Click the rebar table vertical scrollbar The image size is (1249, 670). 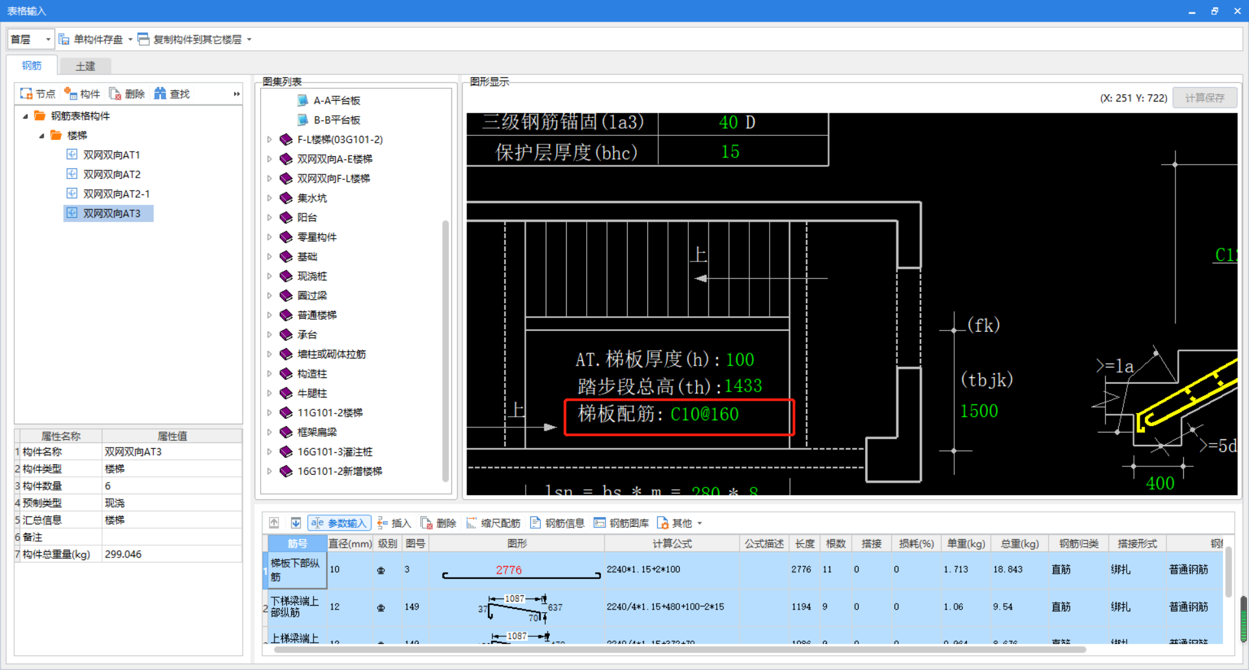click(x=1228, y=572)
